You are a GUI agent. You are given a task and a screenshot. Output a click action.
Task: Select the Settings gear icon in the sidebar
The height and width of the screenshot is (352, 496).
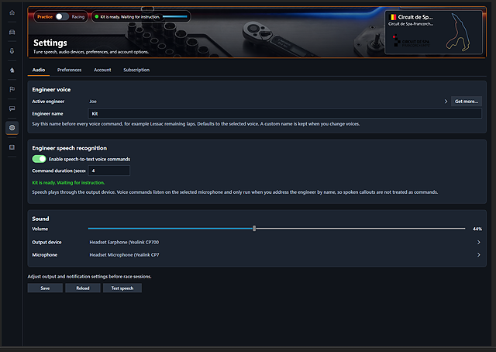tap(12, 128)
